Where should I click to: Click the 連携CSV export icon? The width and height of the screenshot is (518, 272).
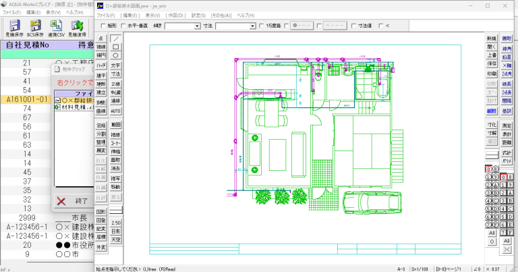(x=56, y=28)
